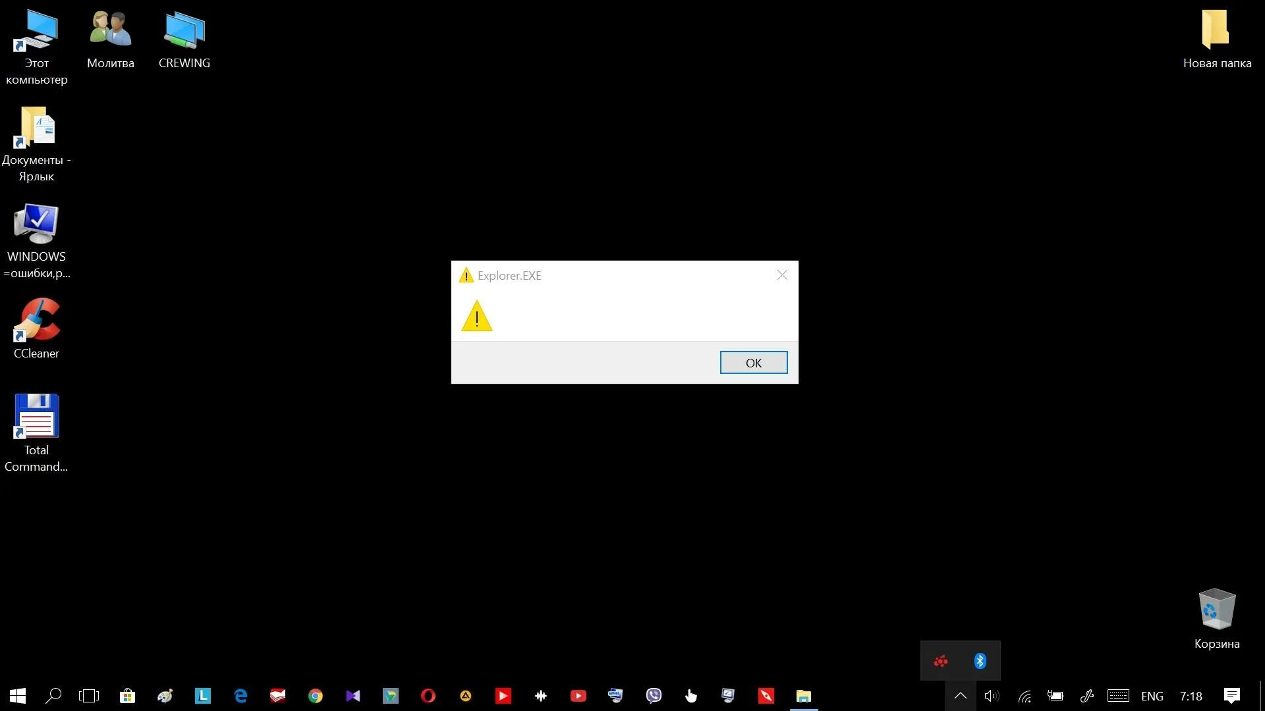Open the Windows Start menu
The height and width of the screenshot is (711, 1265).
(18, 696)
